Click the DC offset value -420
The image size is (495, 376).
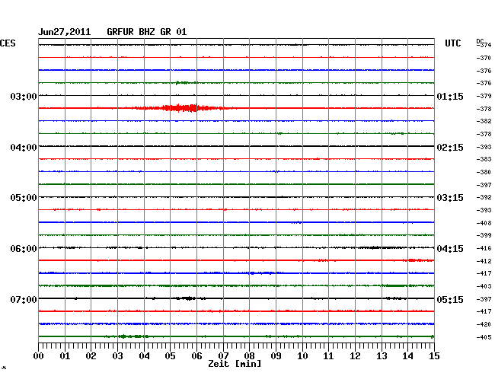[484, 324]
